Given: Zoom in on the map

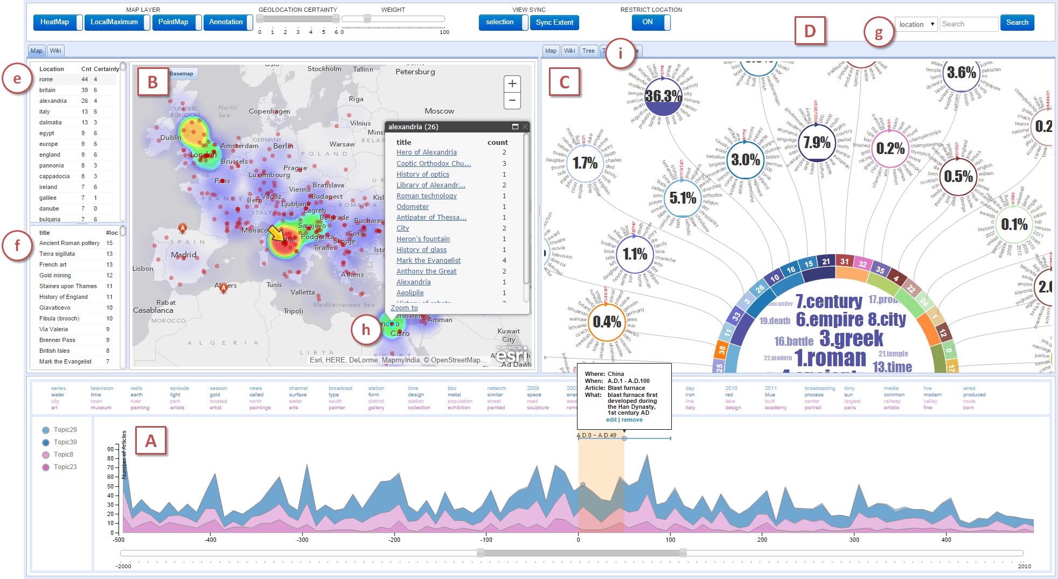Looking at the screenshot, I should pos(512,83).
